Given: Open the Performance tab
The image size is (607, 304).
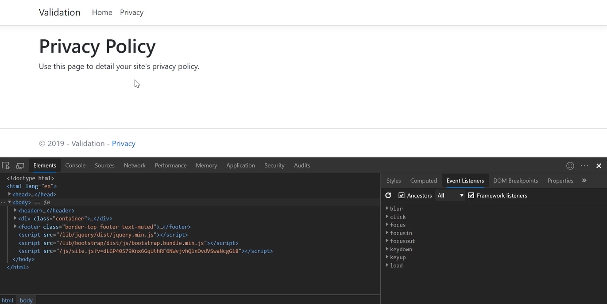Looking at the screenshot, I should point(170,165).
